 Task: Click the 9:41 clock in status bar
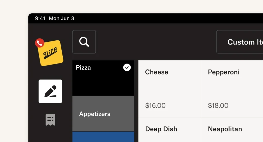[x=40, y=18]
